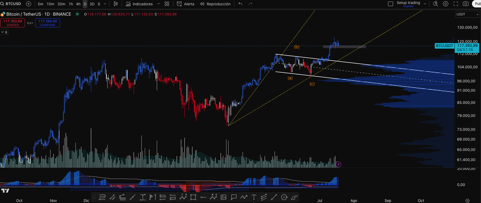Start bar Reproducción mode
The height and width of the screenshot is (203, 481).
(x=215, y=4)
